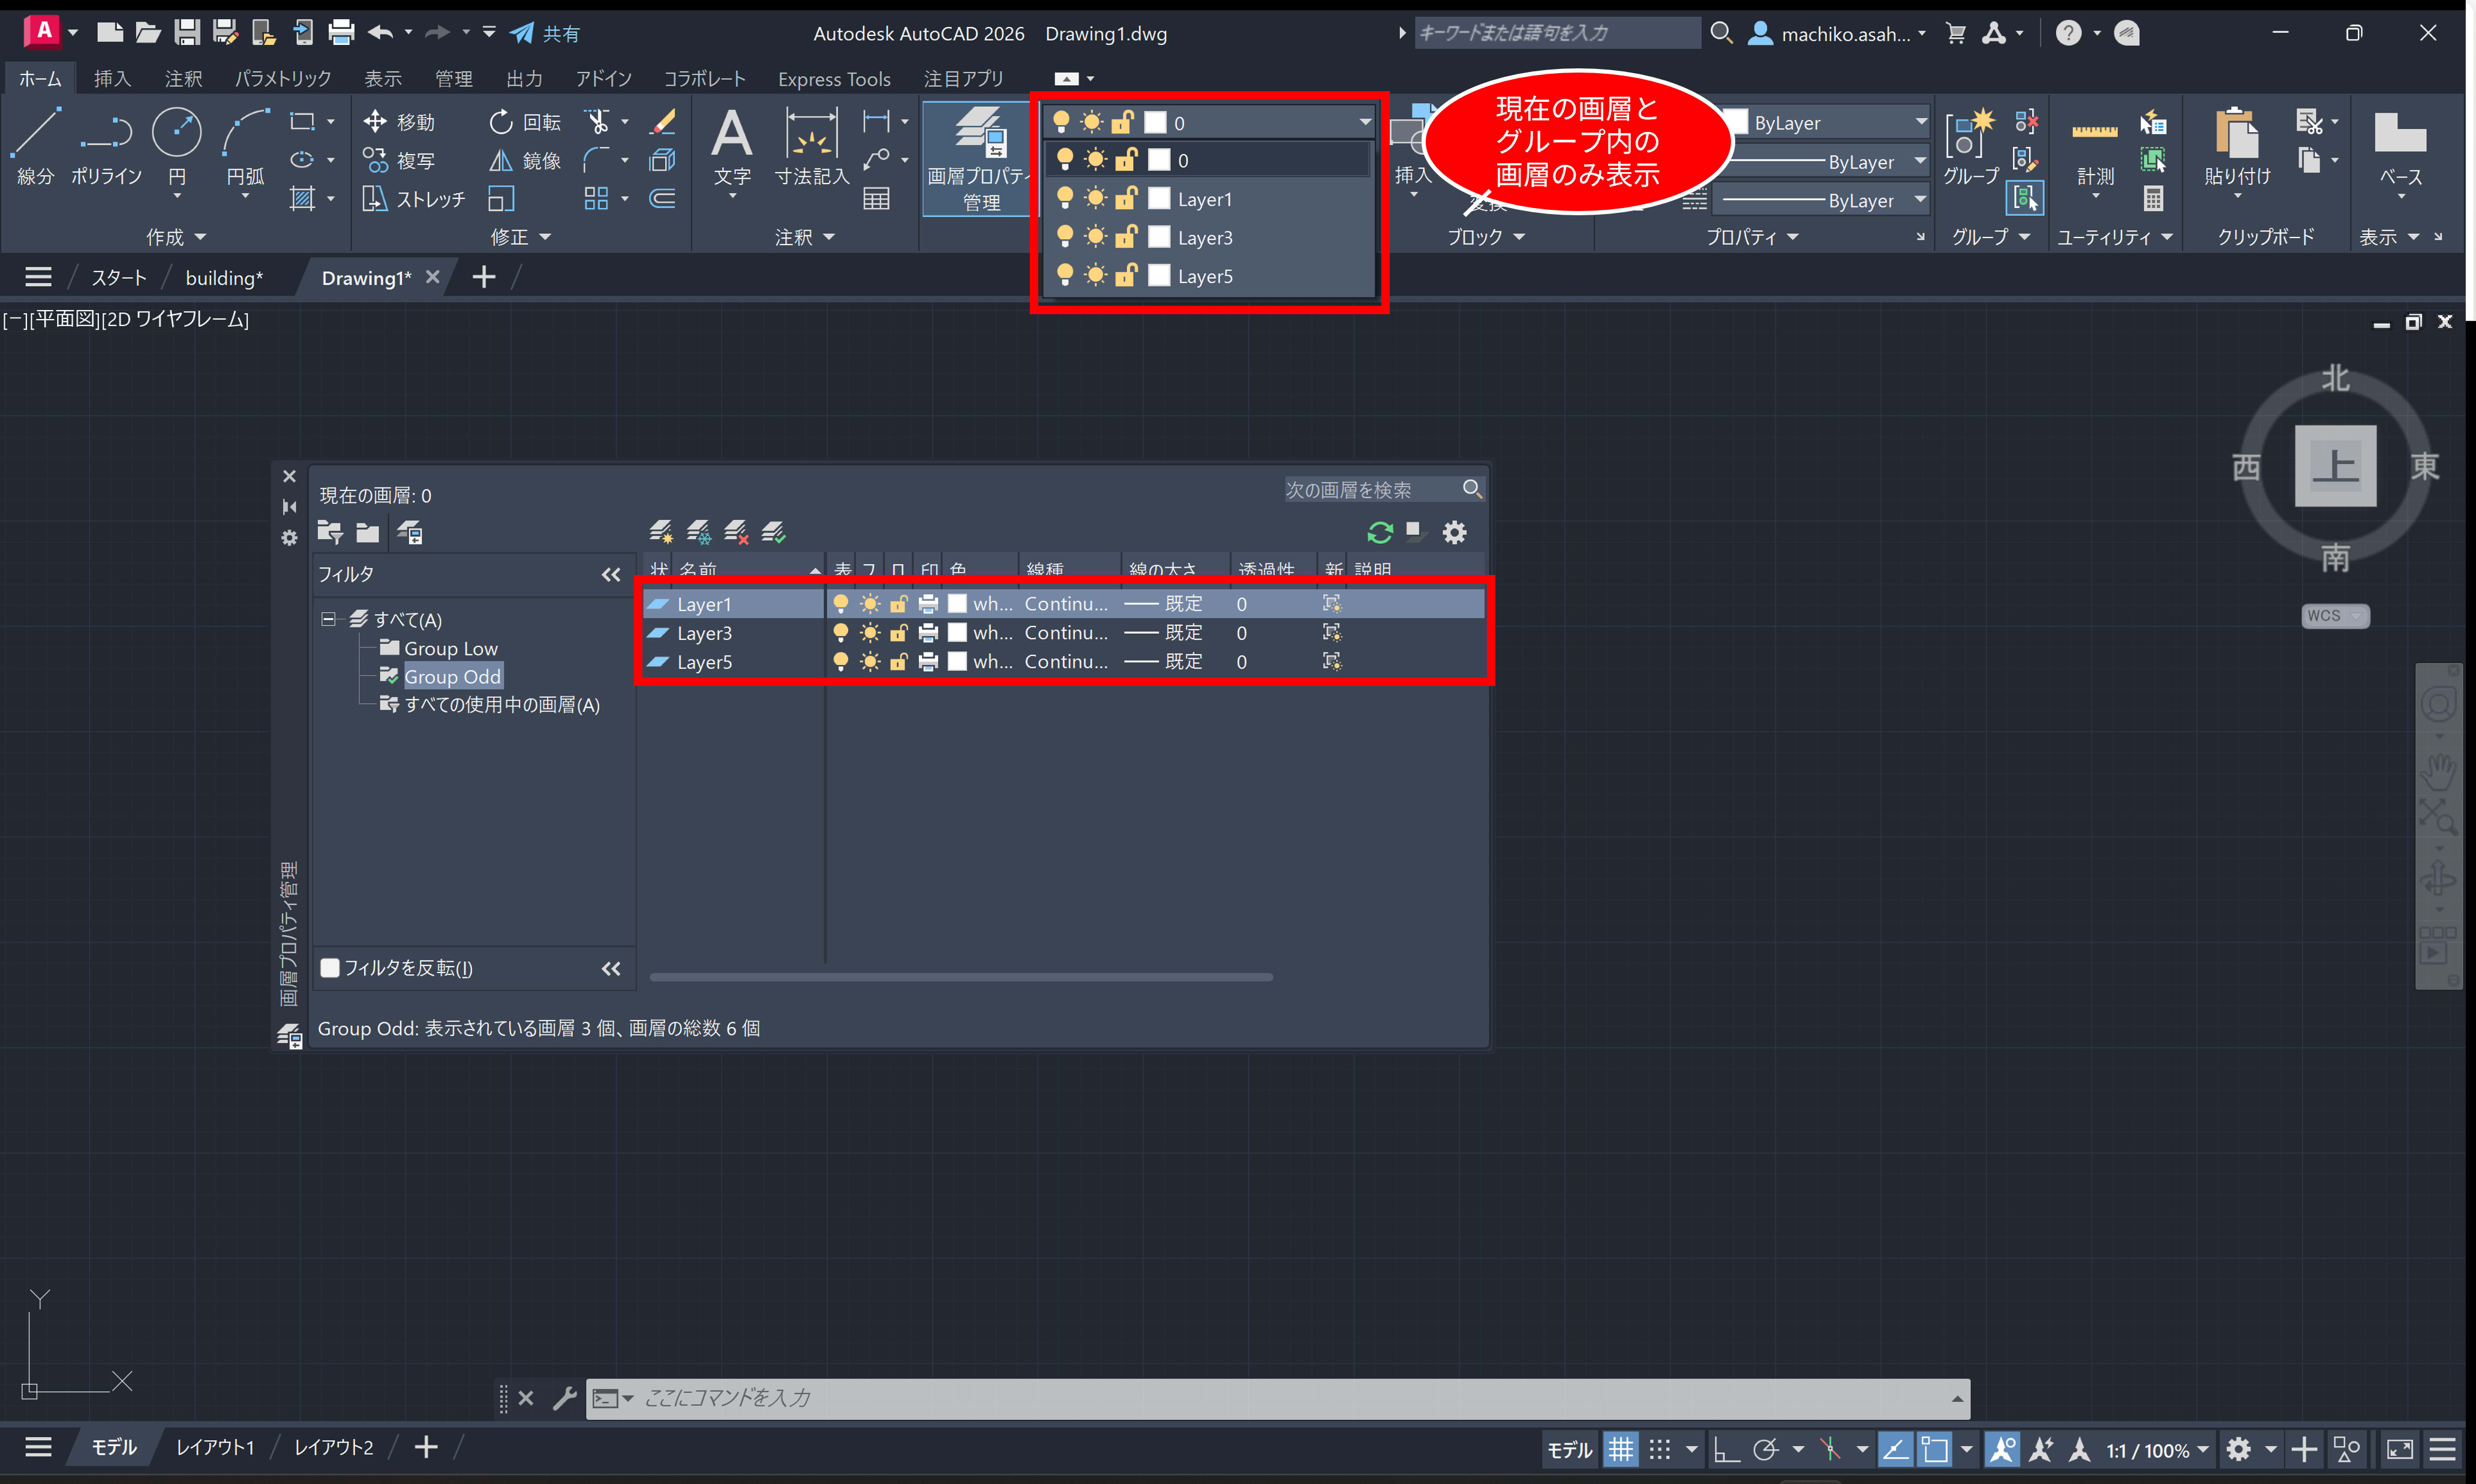Click the new layer icon in layer panel
The width and height of the screenshot is (2476, 1484).
[660, 532]
